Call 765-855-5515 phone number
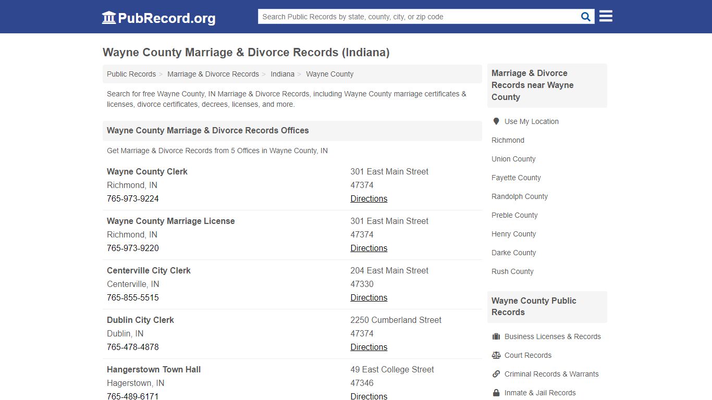The image size is (712, 400). coord(133,297)
